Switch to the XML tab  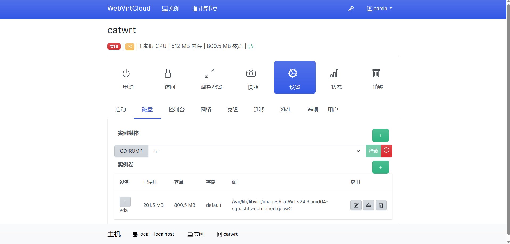[x=286, y=110]
